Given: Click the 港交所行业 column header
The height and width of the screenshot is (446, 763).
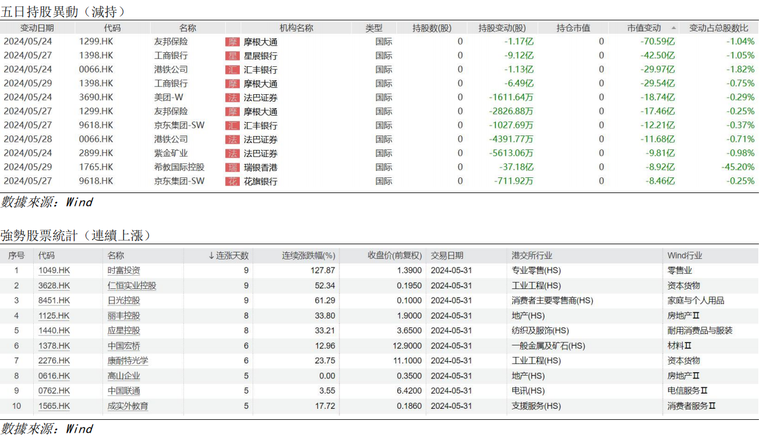Looking at the screenshot, I should pos(532,255).
